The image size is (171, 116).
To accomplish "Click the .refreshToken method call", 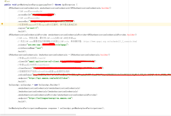I will coord(24,75).
